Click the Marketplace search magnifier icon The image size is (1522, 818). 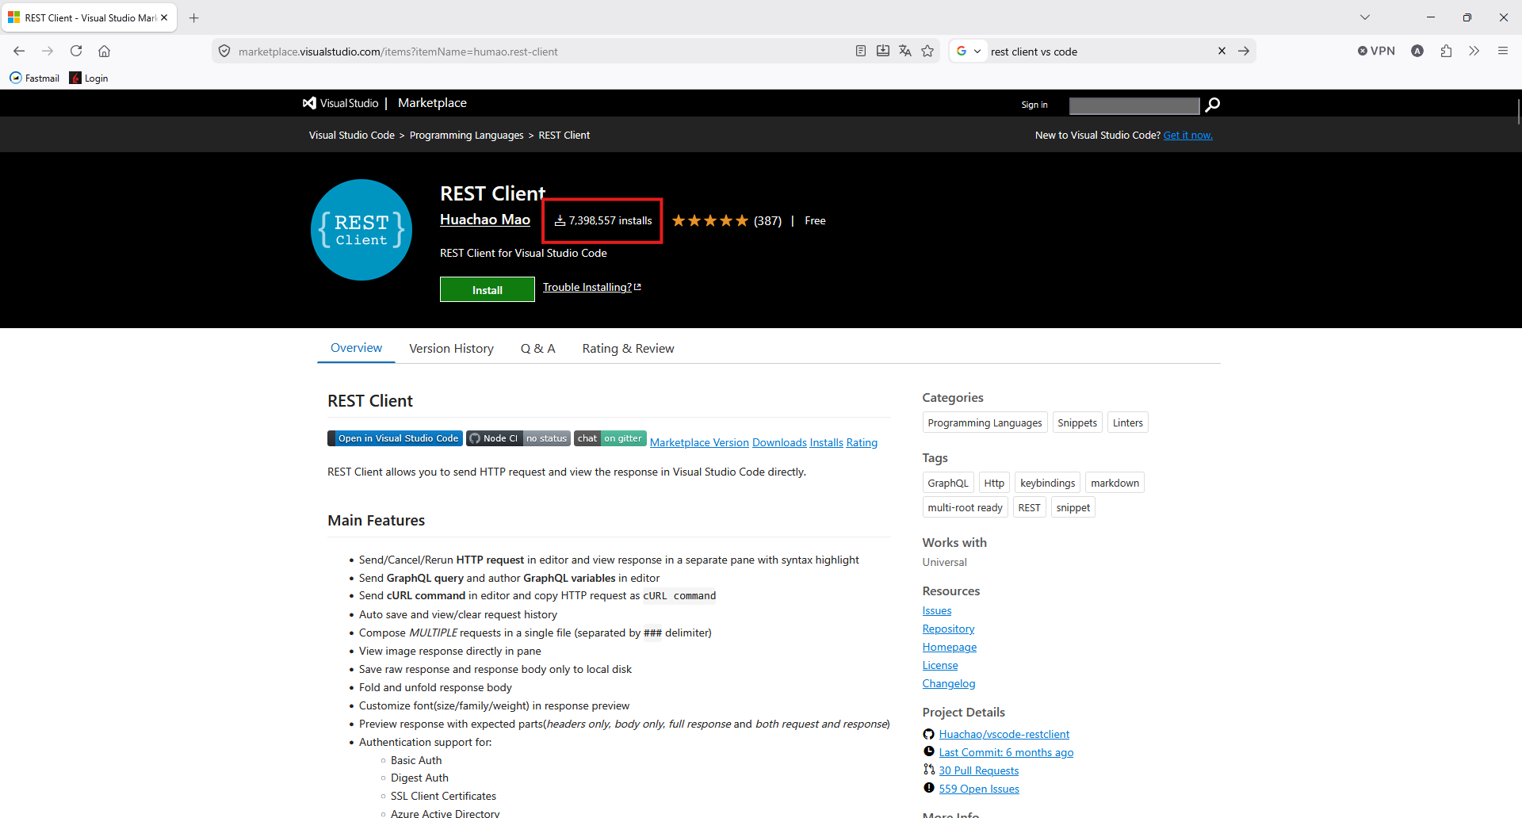[1212, 105]
